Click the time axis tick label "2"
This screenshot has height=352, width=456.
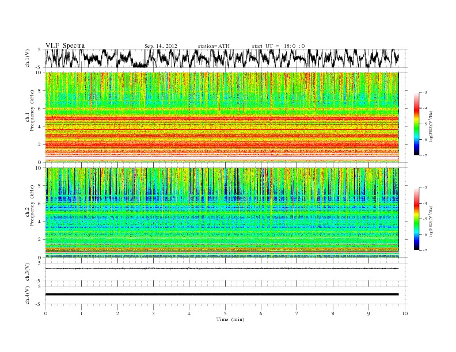[117, 313]
